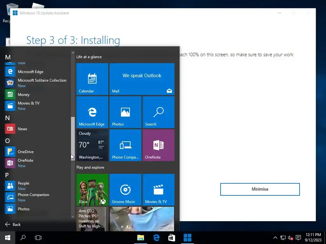Open the Arm CEO news tile
Screen dimensions: 326x244
[92, 219]
